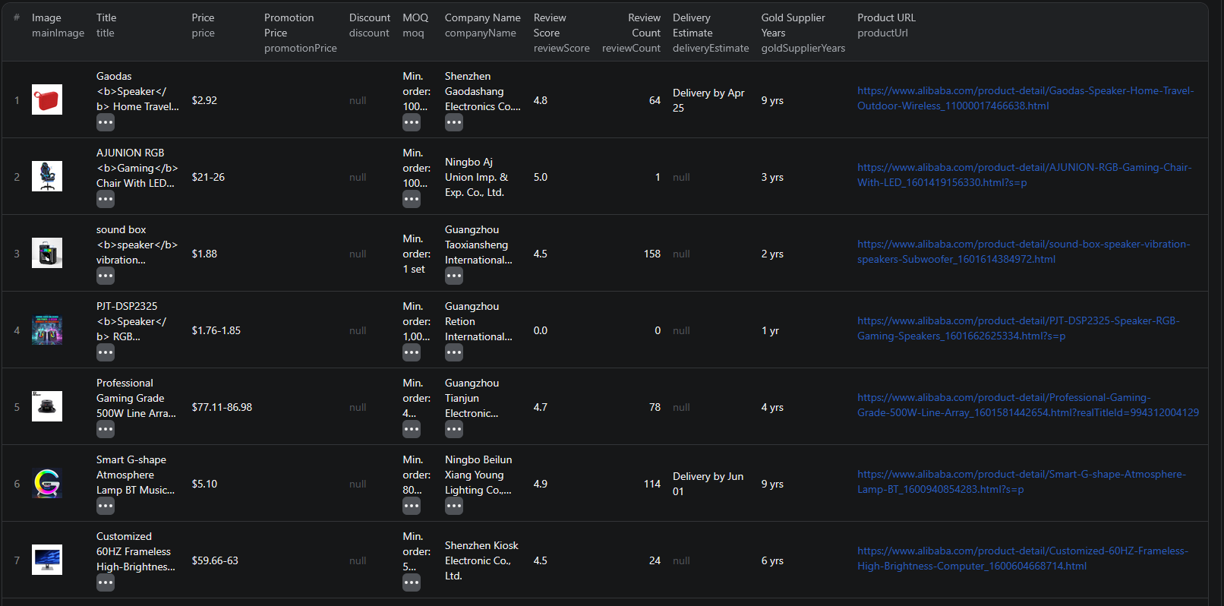Click the frameless monitor thumbnail image
This screenshot has height=606, width=1224.
[x=47, y=560]
